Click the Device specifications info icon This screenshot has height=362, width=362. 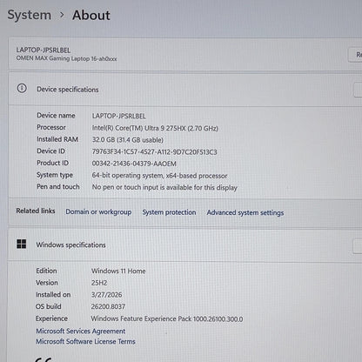point(22,88)
